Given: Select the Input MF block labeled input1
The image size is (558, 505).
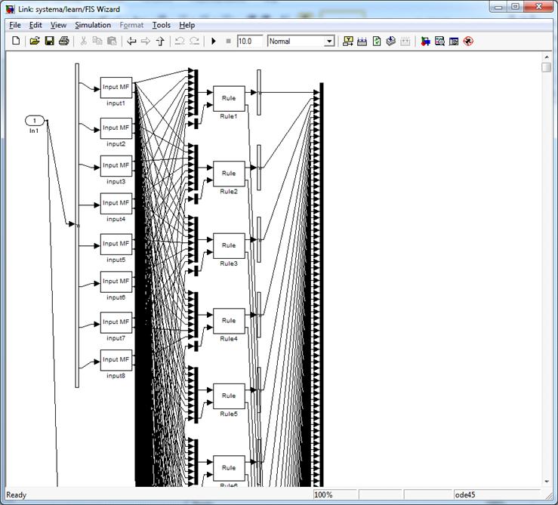Looking at the screenshot, I should coord(116,87).
